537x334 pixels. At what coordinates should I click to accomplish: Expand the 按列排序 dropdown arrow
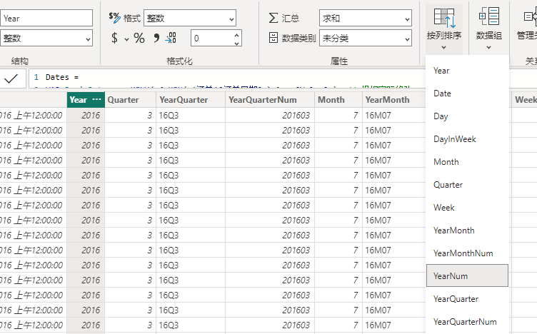pyautogui.click(x=444, y=47)
